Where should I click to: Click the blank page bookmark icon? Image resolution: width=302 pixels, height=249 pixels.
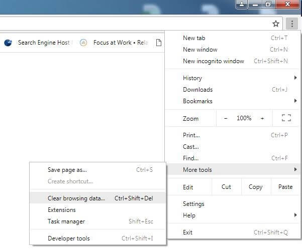tap(159, 43)
